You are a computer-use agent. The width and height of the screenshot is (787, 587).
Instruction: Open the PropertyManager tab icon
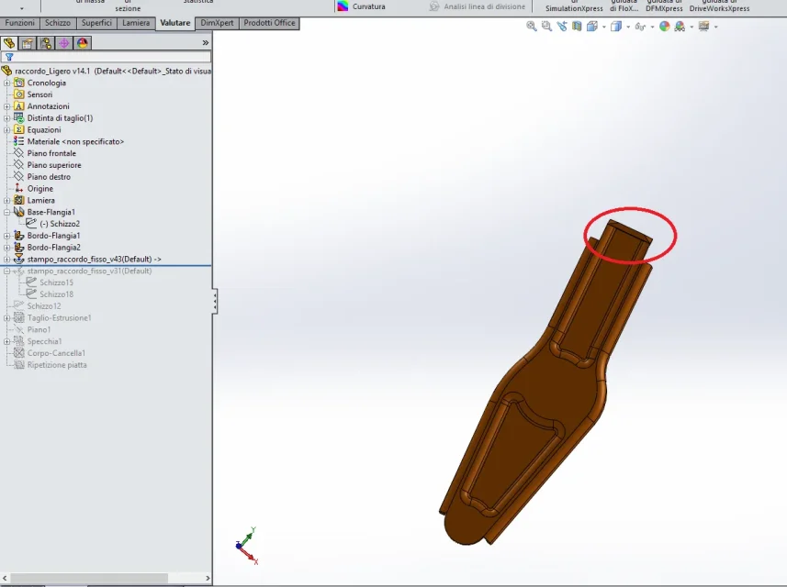(x=28, y=43)
